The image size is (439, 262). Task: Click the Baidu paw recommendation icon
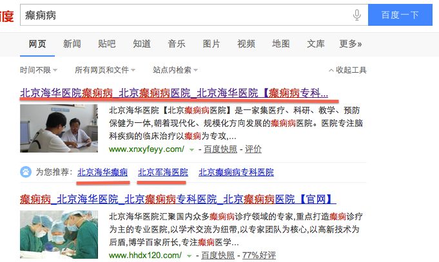pyautogui.click(x=26, y=172)
